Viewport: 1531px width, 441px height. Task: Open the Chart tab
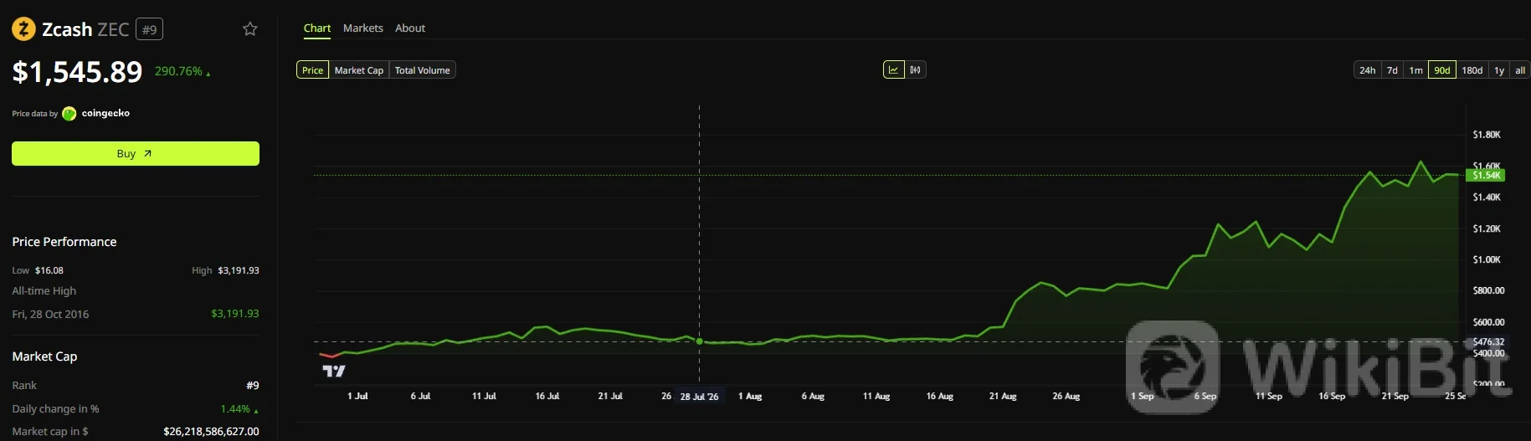317,28
